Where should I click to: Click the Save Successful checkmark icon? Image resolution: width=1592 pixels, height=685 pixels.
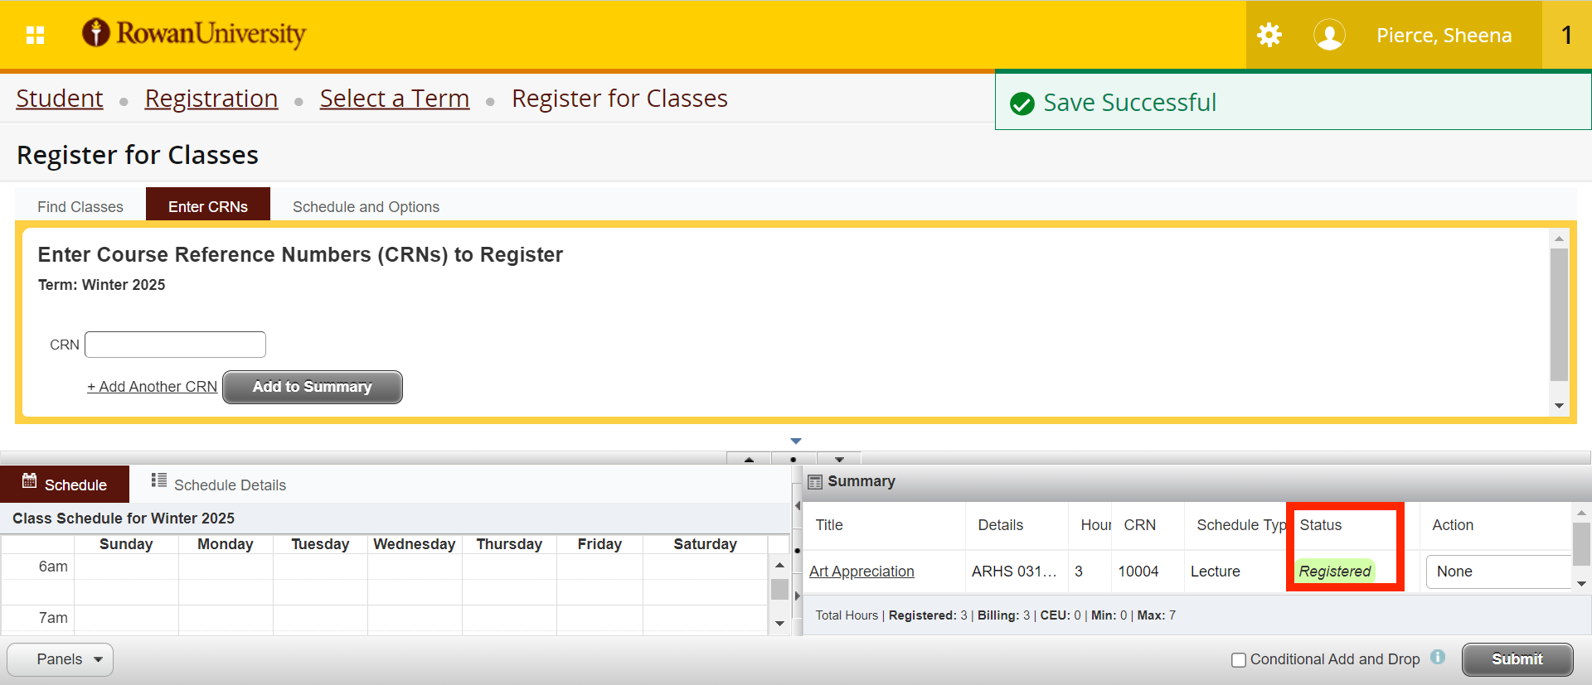[1022, 104]
